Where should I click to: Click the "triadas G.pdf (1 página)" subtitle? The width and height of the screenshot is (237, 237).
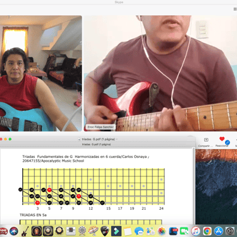[x=96, y=145]
